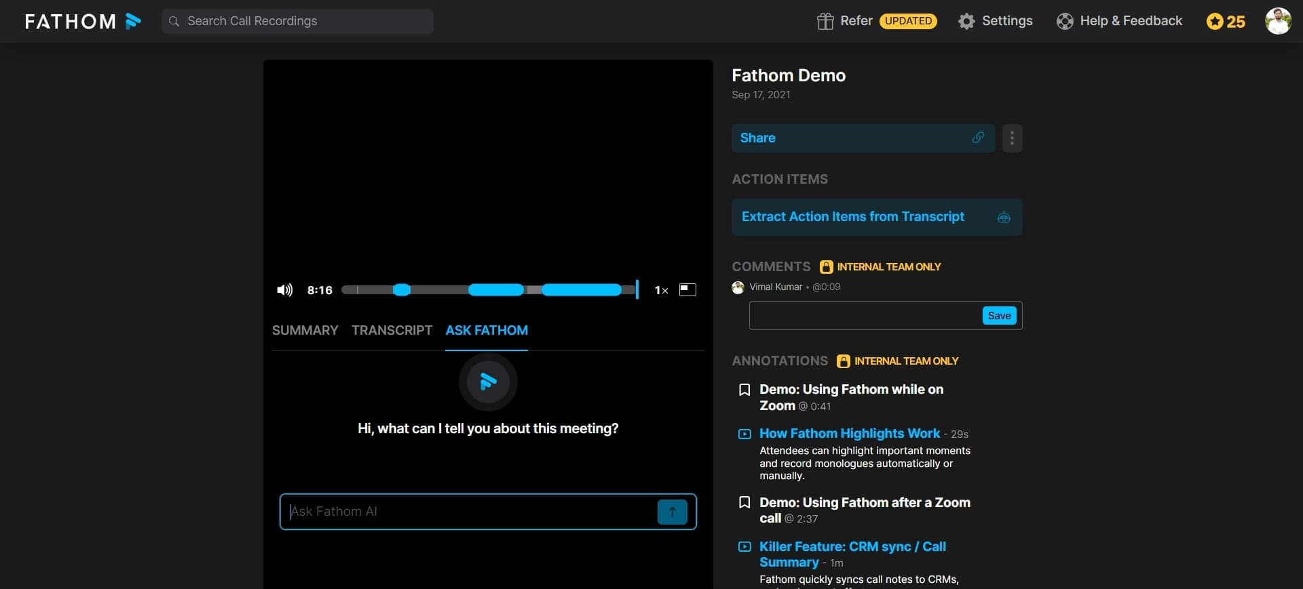Image resolution: width=1303 pixels, height=589 pixels.
Task: Open How Fathom Highlights Work highlight
Action: pos(850,433)
